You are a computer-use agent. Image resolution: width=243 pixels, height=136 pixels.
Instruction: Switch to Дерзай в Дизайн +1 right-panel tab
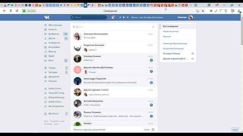tap(178, 59)
